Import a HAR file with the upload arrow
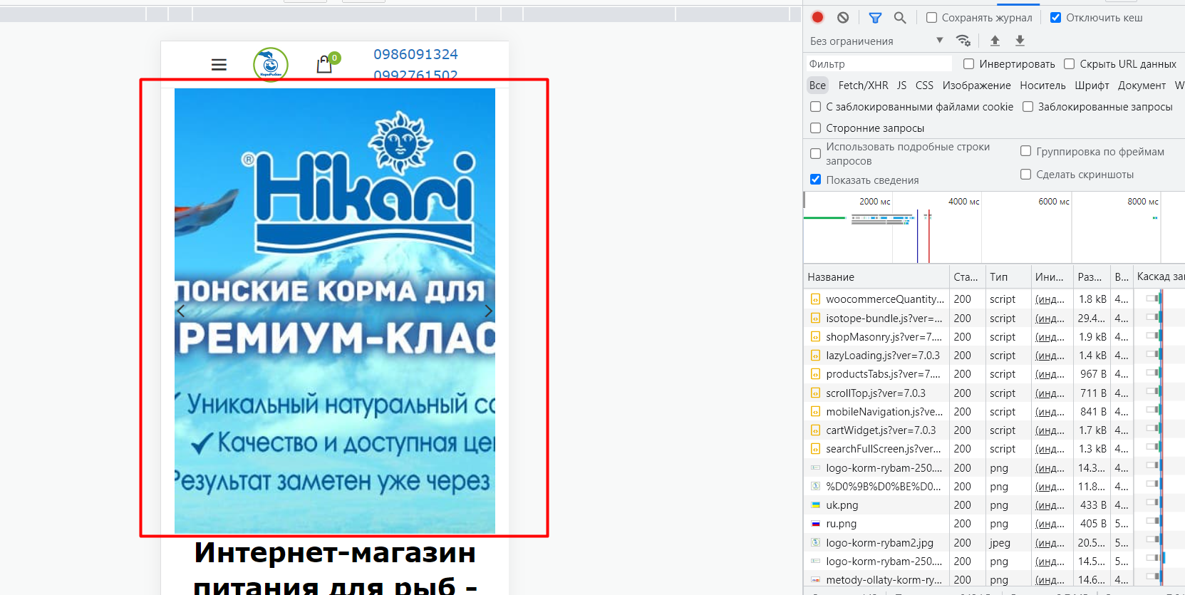 point(995,41)
